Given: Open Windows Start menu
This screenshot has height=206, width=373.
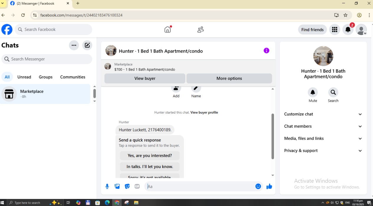Looking at the screenshot, I should (x=3, y=203).
